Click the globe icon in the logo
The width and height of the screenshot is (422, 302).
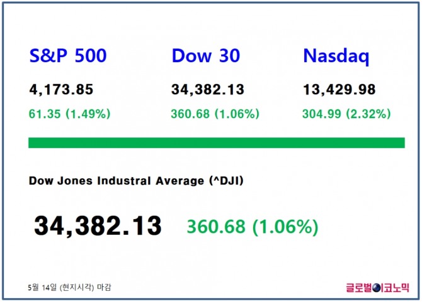tap(378, 288)
